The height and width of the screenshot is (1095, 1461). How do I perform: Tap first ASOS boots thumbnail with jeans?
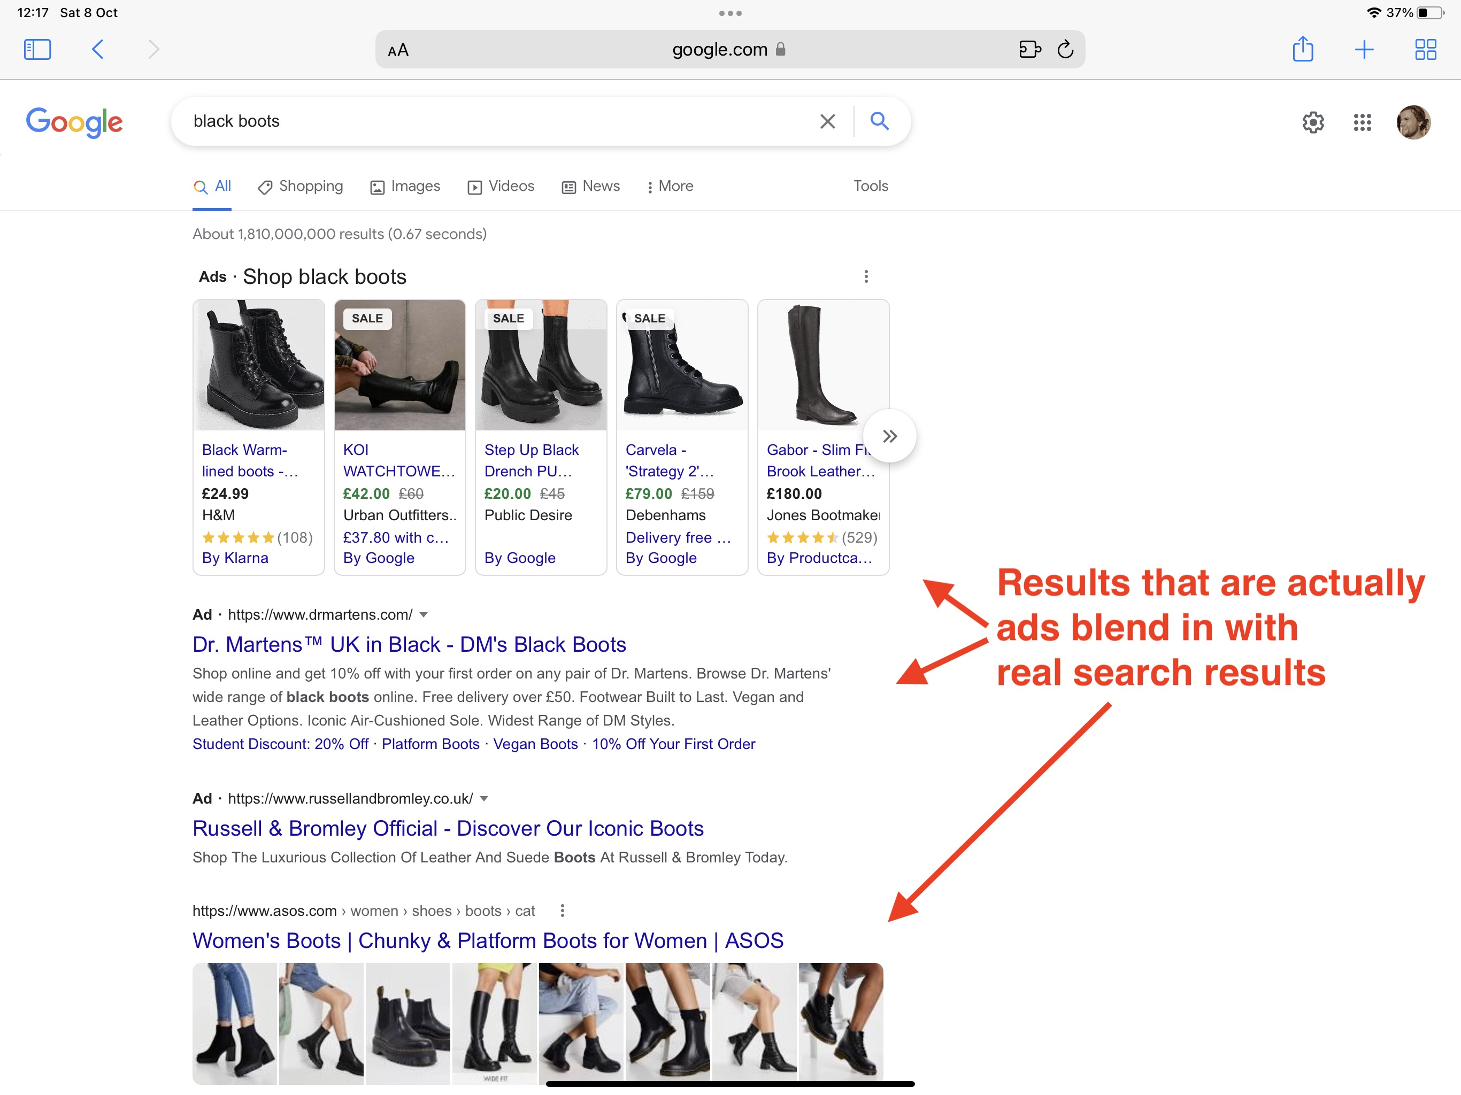click(234, 1024)
